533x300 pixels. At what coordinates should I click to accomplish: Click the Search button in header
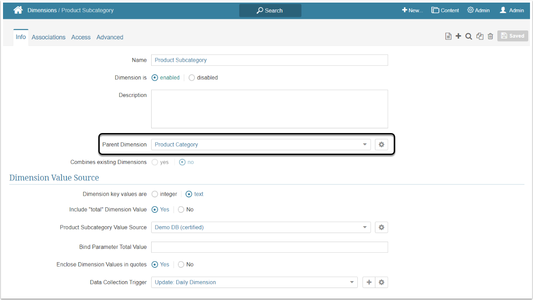[x=270, y=10]
